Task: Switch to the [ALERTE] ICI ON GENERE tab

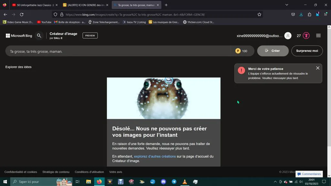Action: (x=85, y=5)
